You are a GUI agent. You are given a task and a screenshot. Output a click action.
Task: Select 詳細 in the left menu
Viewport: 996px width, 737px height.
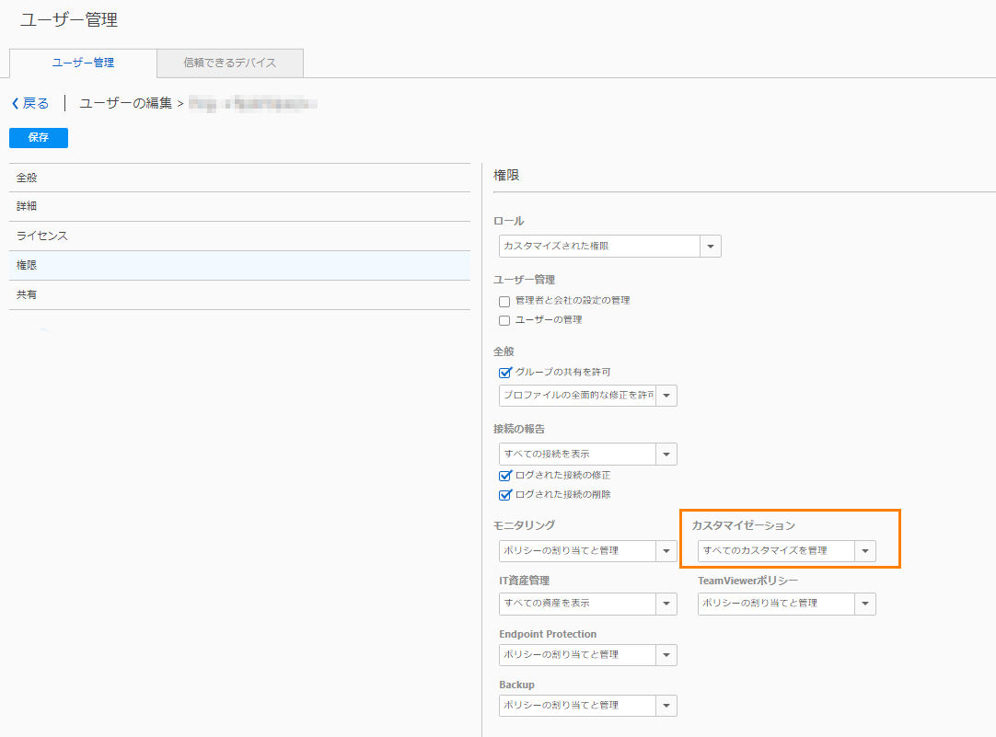[x=239, y=206]
